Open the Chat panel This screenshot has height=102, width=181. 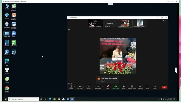point(107,87)
